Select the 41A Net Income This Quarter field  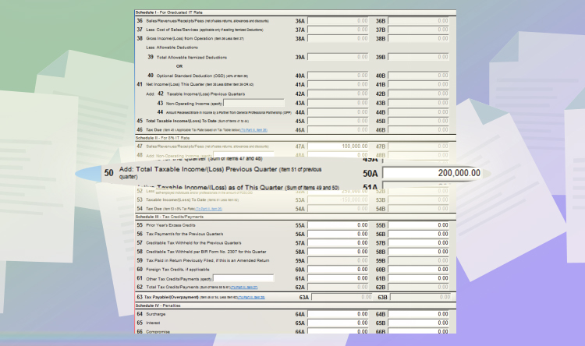pos(338,85)
